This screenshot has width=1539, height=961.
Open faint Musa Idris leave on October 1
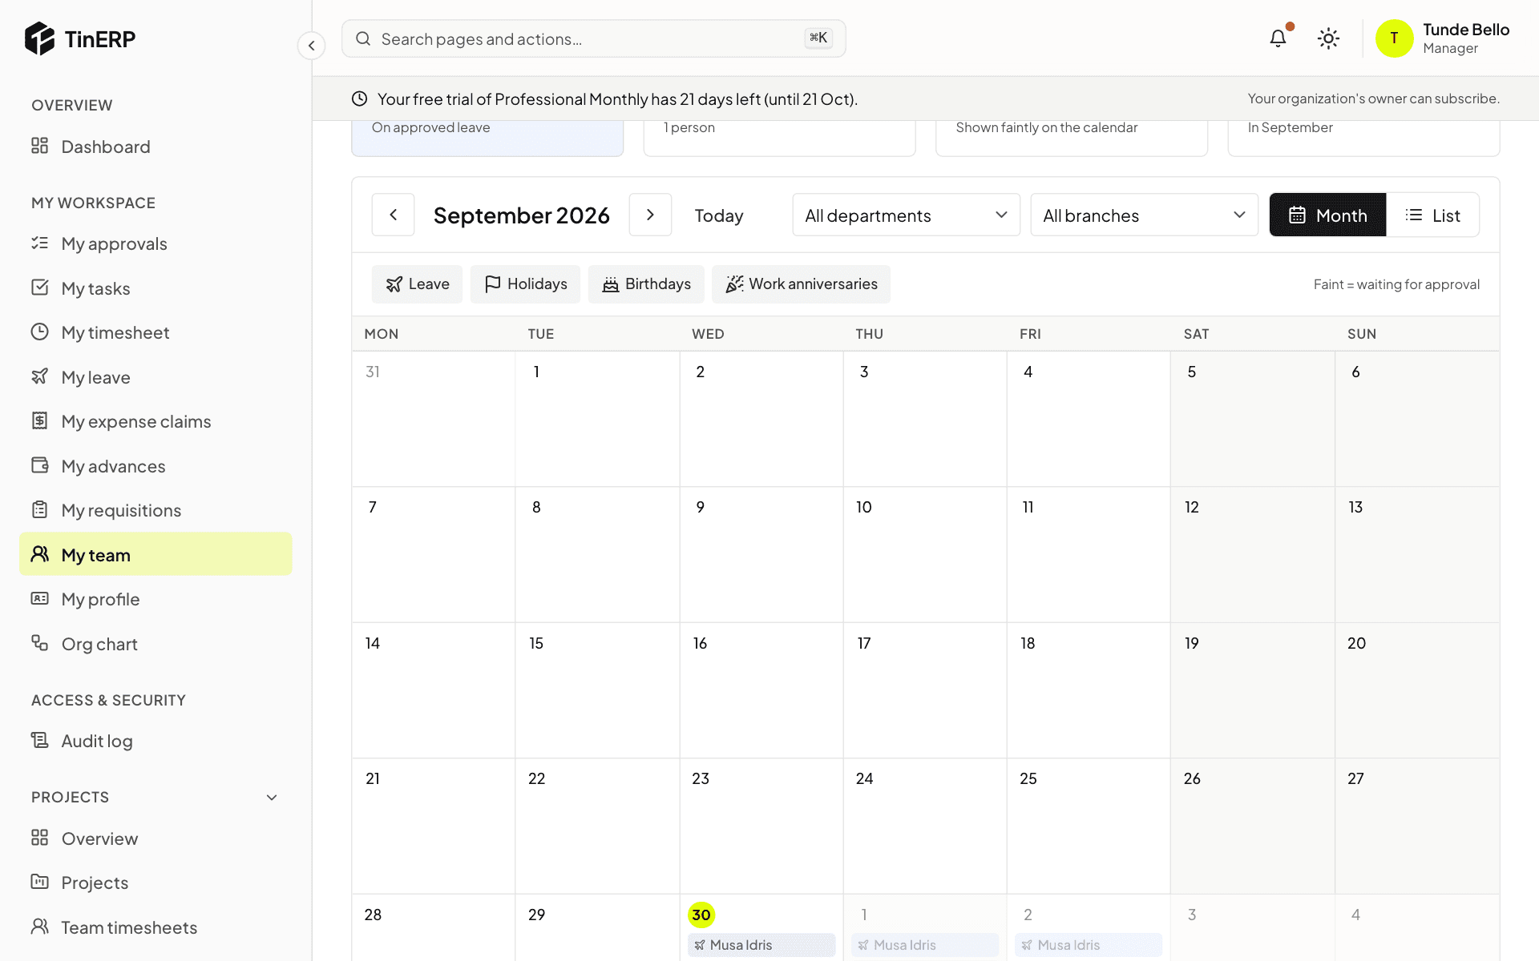[x=925, y=945]
